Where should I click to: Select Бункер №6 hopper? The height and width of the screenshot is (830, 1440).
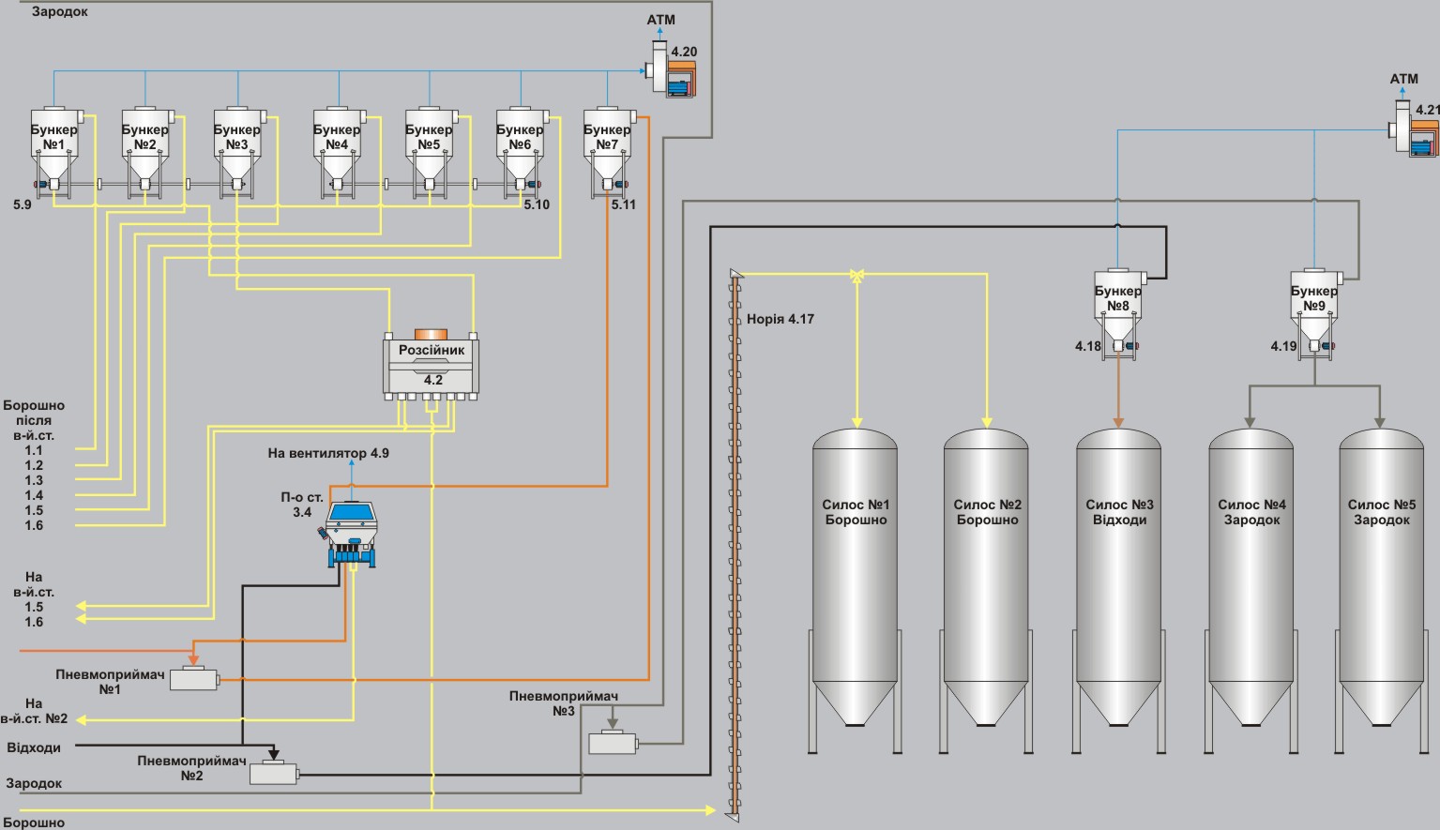click(x=520, y=150)
